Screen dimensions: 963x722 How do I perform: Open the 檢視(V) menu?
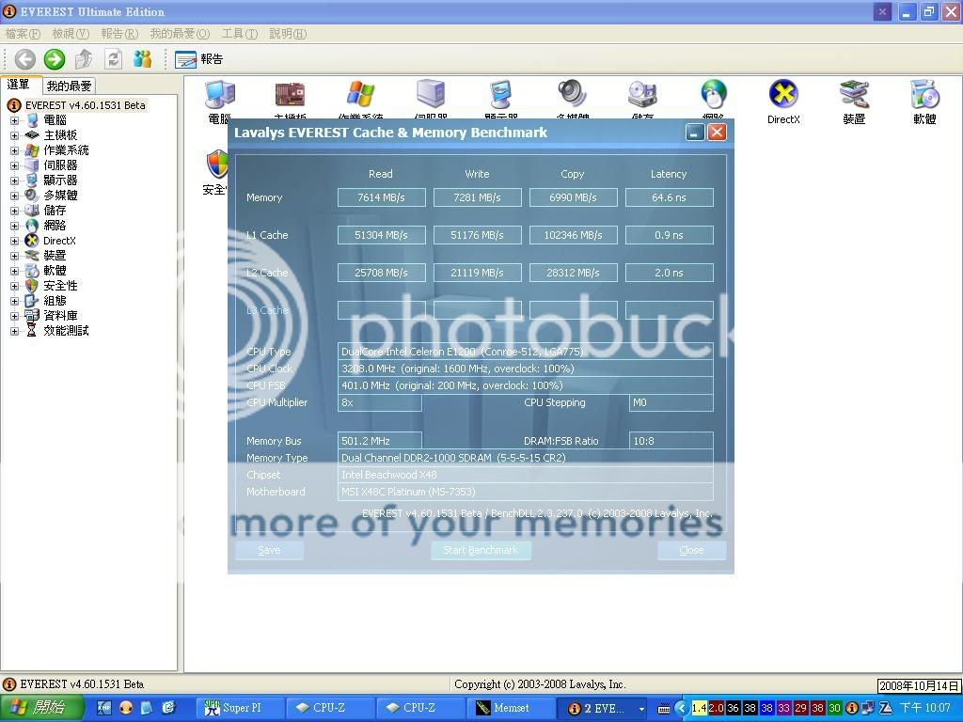point(71,34)
